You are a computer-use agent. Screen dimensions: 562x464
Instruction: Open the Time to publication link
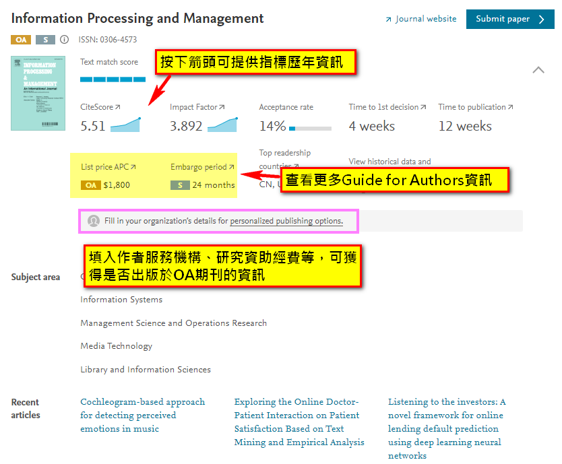[476, 107]
